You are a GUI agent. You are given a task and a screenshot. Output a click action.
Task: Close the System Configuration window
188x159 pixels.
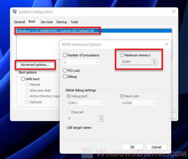coord(174,12)
